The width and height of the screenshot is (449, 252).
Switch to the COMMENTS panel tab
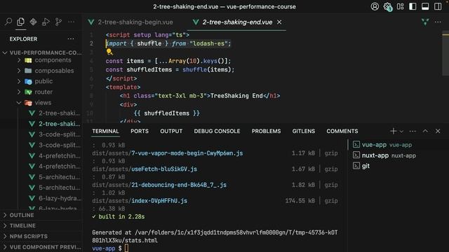(342, 131)
